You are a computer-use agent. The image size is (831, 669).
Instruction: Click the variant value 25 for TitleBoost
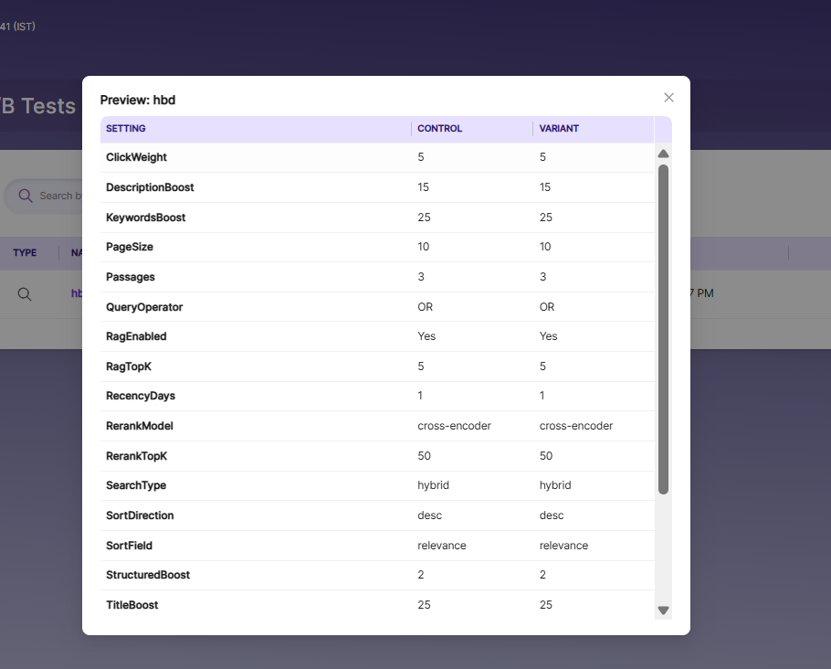point(546,605)
